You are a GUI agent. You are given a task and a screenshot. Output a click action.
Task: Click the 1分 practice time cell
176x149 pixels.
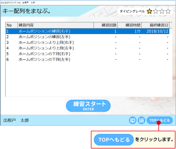click(138, 31)
